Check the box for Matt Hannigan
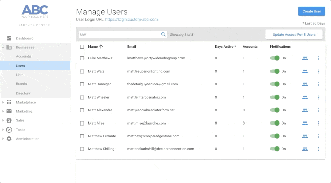331x183 pixels. tap(82, 84)
